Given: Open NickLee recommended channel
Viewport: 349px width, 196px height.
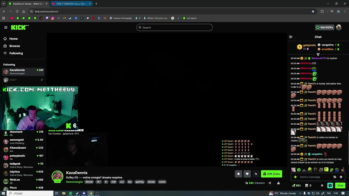Looking at the screenshot, I should tap(23, 181).
